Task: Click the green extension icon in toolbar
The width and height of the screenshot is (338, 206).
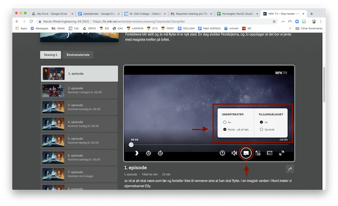Action: [304, 21]
